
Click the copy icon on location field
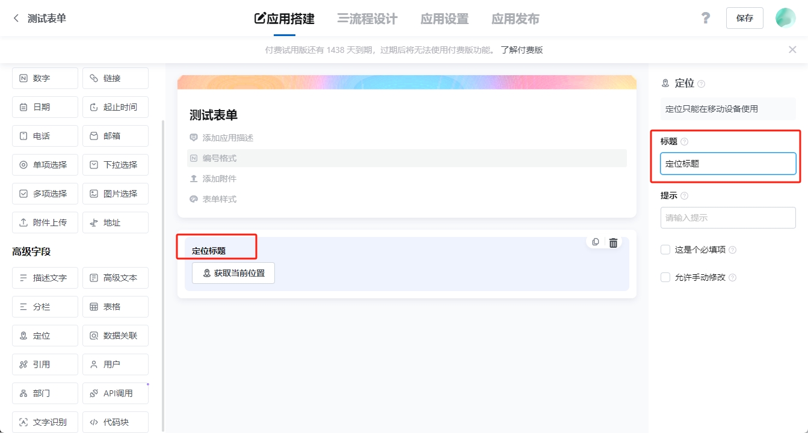click(596, 242)
